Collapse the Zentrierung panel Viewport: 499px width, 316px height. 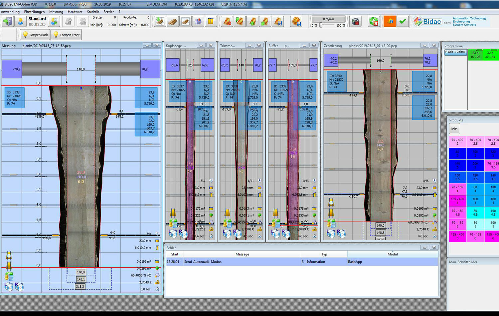425,45
